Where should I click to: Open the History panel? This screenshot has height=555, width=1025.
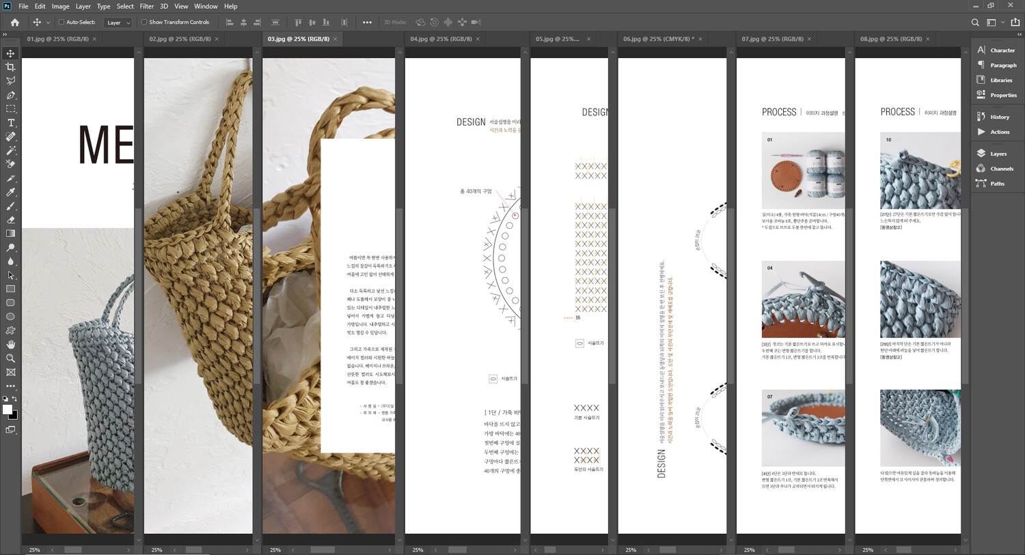(x=999, y=117)
